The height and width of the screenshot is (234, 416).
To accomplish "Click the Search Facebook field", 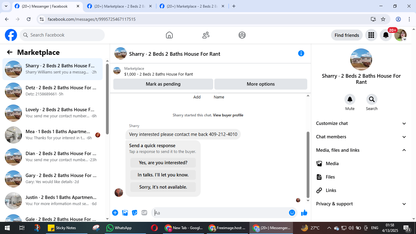I will point(62,35).
